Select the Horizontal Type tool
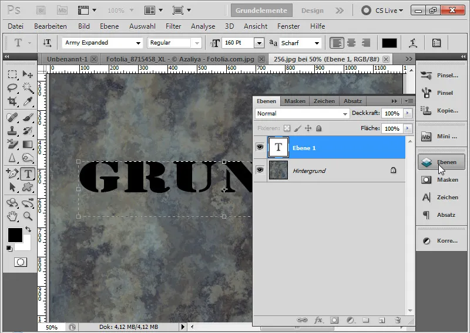 tap(28, 174)
